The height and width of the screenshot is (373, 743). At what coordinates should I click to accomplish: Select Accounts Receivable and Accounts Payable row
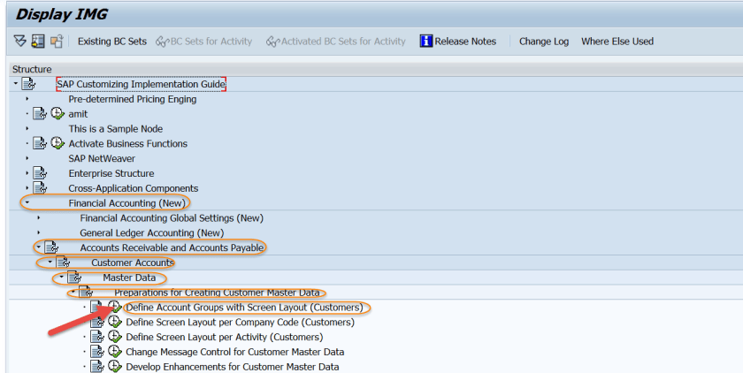click(172, 247)
